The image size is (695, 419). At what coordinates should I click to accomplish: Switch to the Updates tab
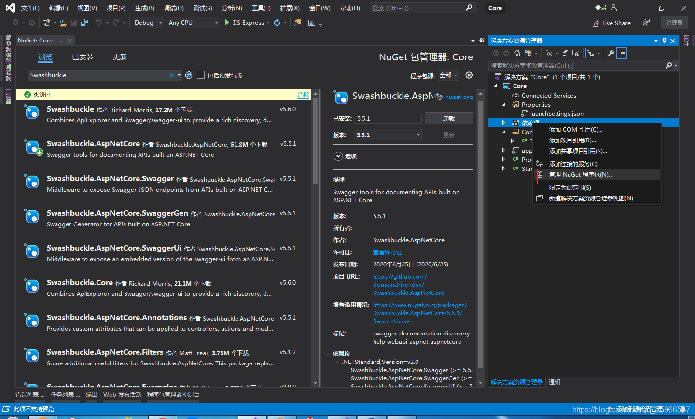[x=120, y=57]
